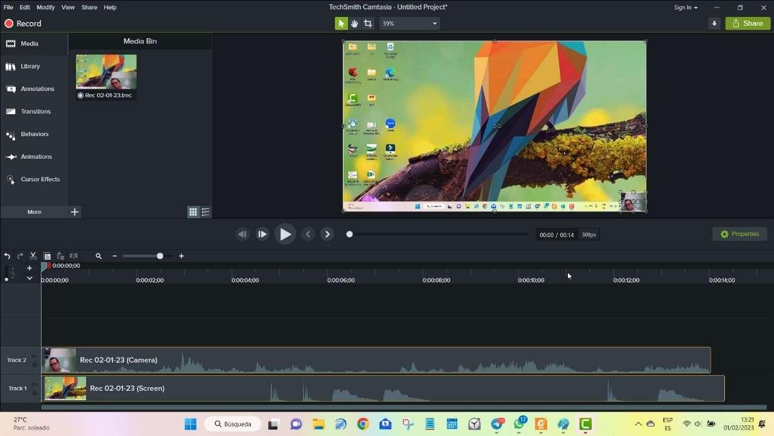This screenshot has height=436, width=774.
Task: Open the Properties panel
Action: coord(739,234)
